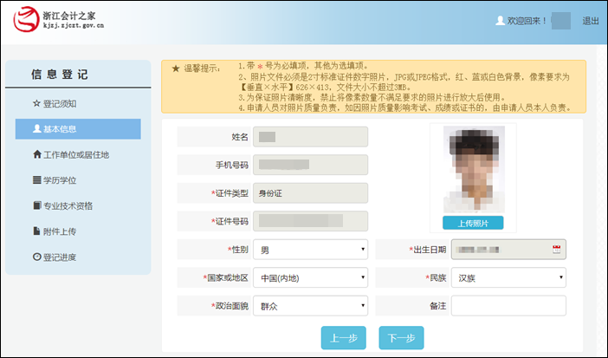
Task: Click the icon beside 学历学位
Action: pos(36,180)
